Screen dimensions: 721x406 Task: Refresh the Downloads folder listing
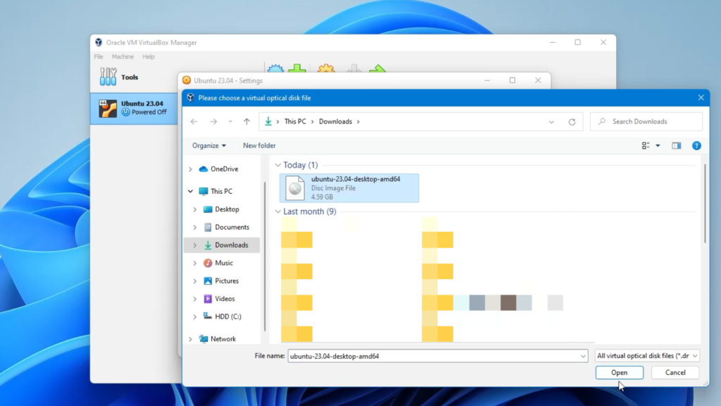[572, 122]
